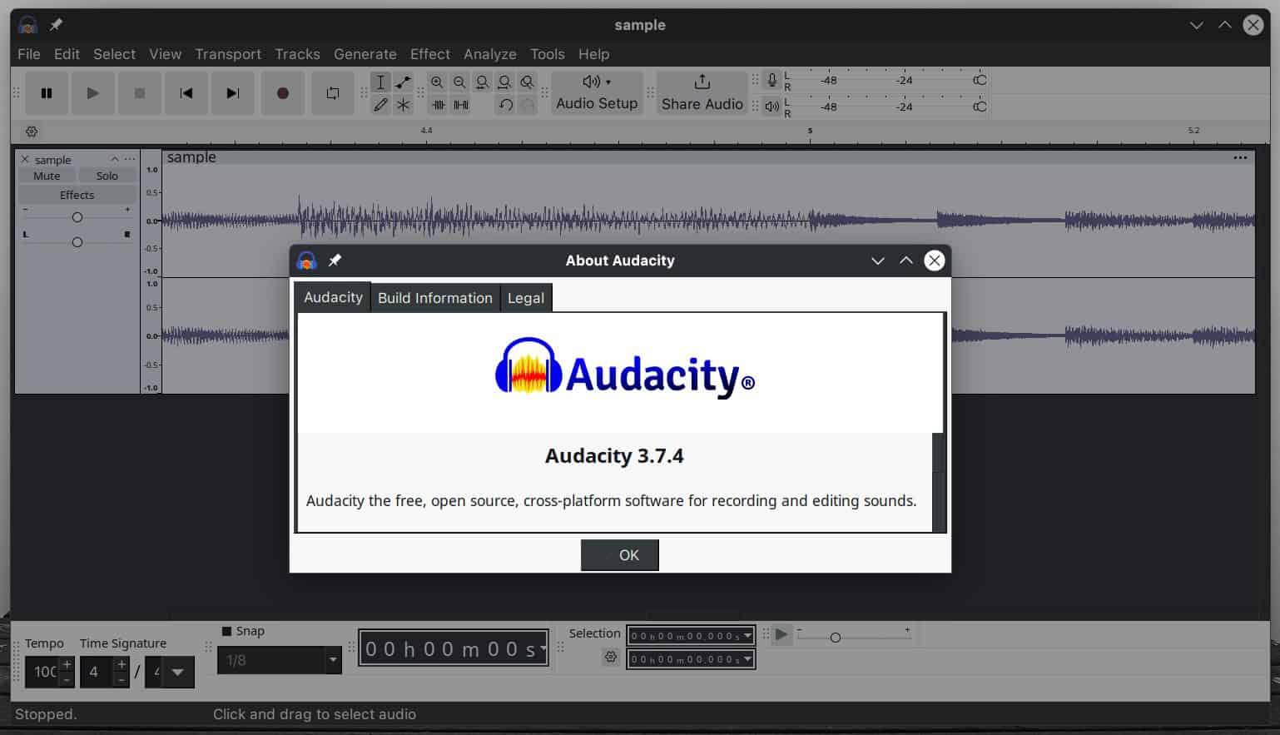Viewport: 1280px width, 735px height.
Task: Mute the sample track
Action: point(46,175)
